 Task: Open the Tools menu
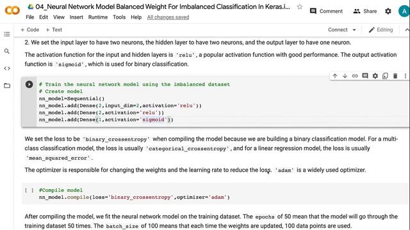119,17
